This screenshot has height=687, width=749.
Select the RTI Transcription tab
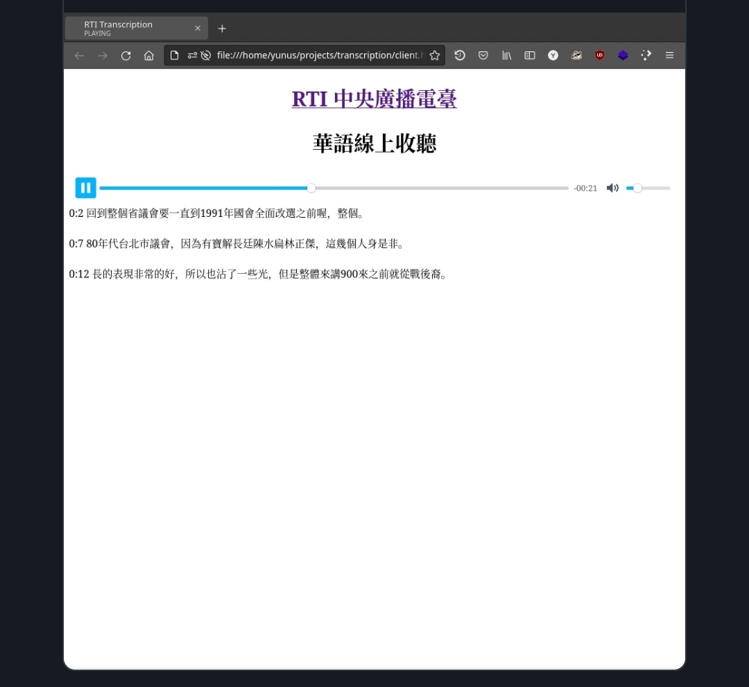pos(125,28)
